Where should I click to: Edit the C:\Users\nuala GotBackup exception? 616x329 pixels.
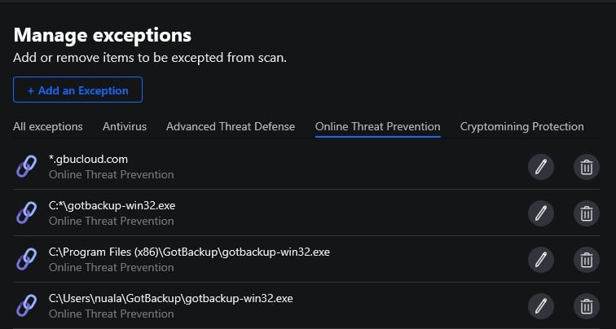[539, 306]
